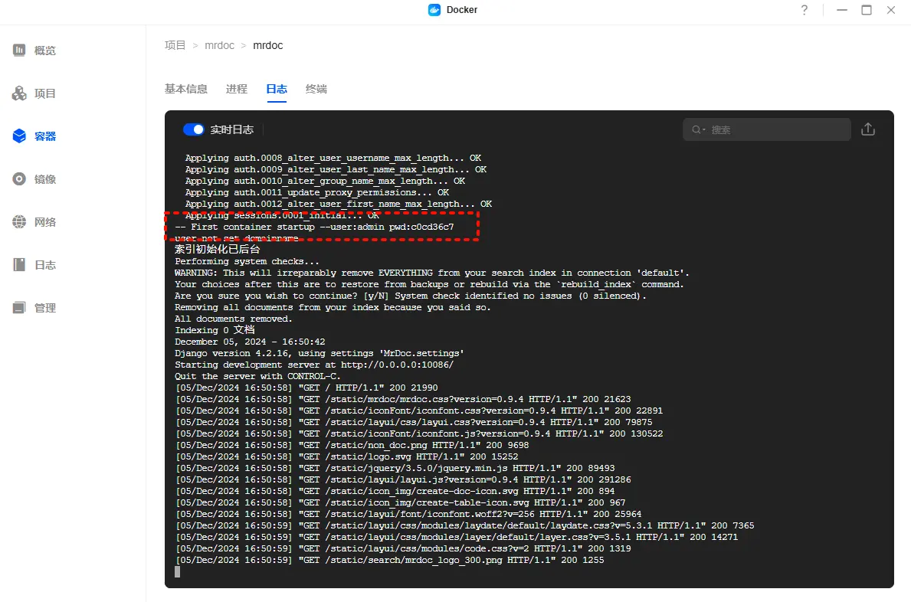
Task: Expand the search magnifier options dropdown
Action: [x=698, y=129]
